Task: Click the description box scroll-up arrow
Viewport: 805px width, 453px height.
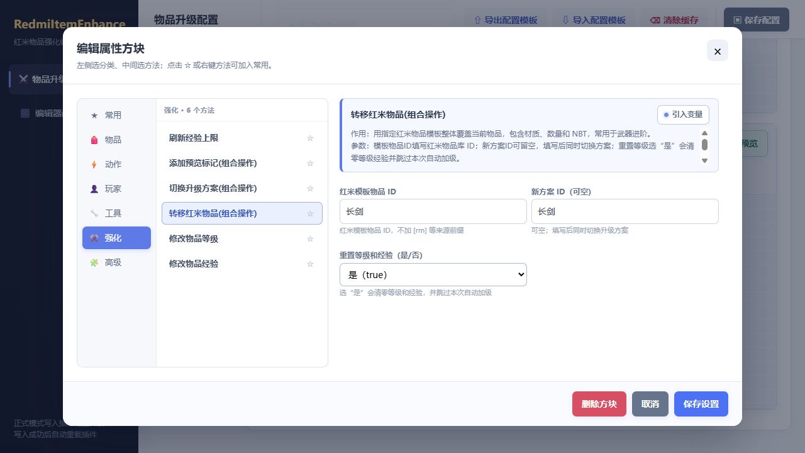Action: (704, 133)
